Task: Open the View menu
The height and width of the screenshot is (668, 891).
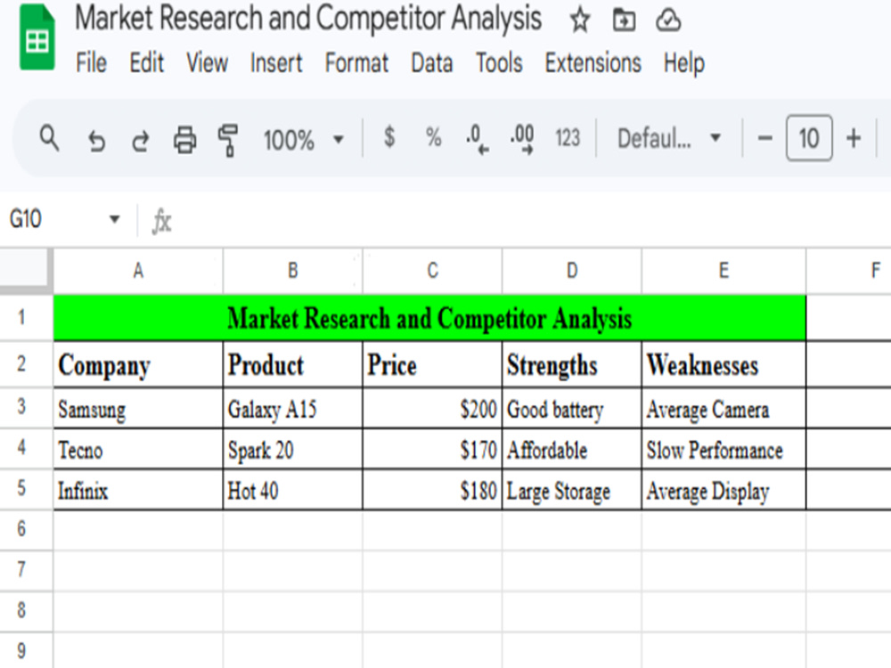Action: point(207,62)
